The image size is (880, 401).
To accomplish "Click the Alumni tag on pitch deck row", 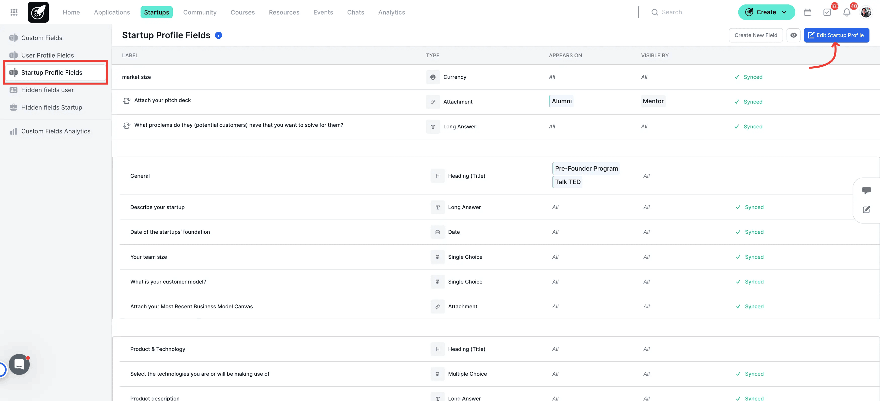I will point(561,101).
